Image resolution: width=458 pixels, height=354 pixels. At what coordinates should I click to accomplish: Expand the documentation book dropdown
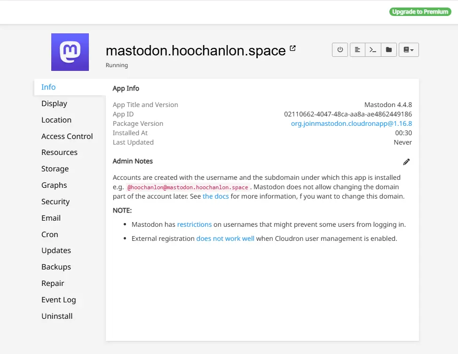[409, 50]
